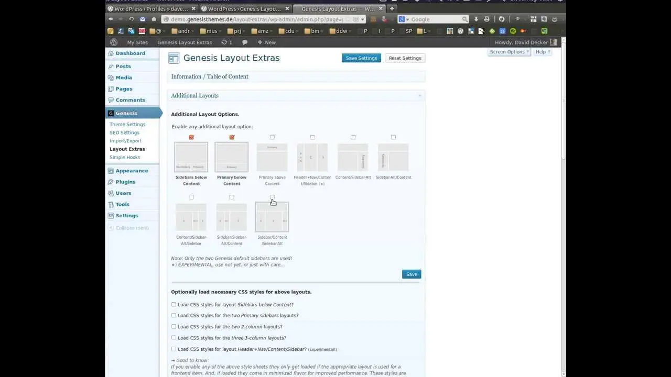Open Simple Hooks submenu item

(x=125, y=157)
